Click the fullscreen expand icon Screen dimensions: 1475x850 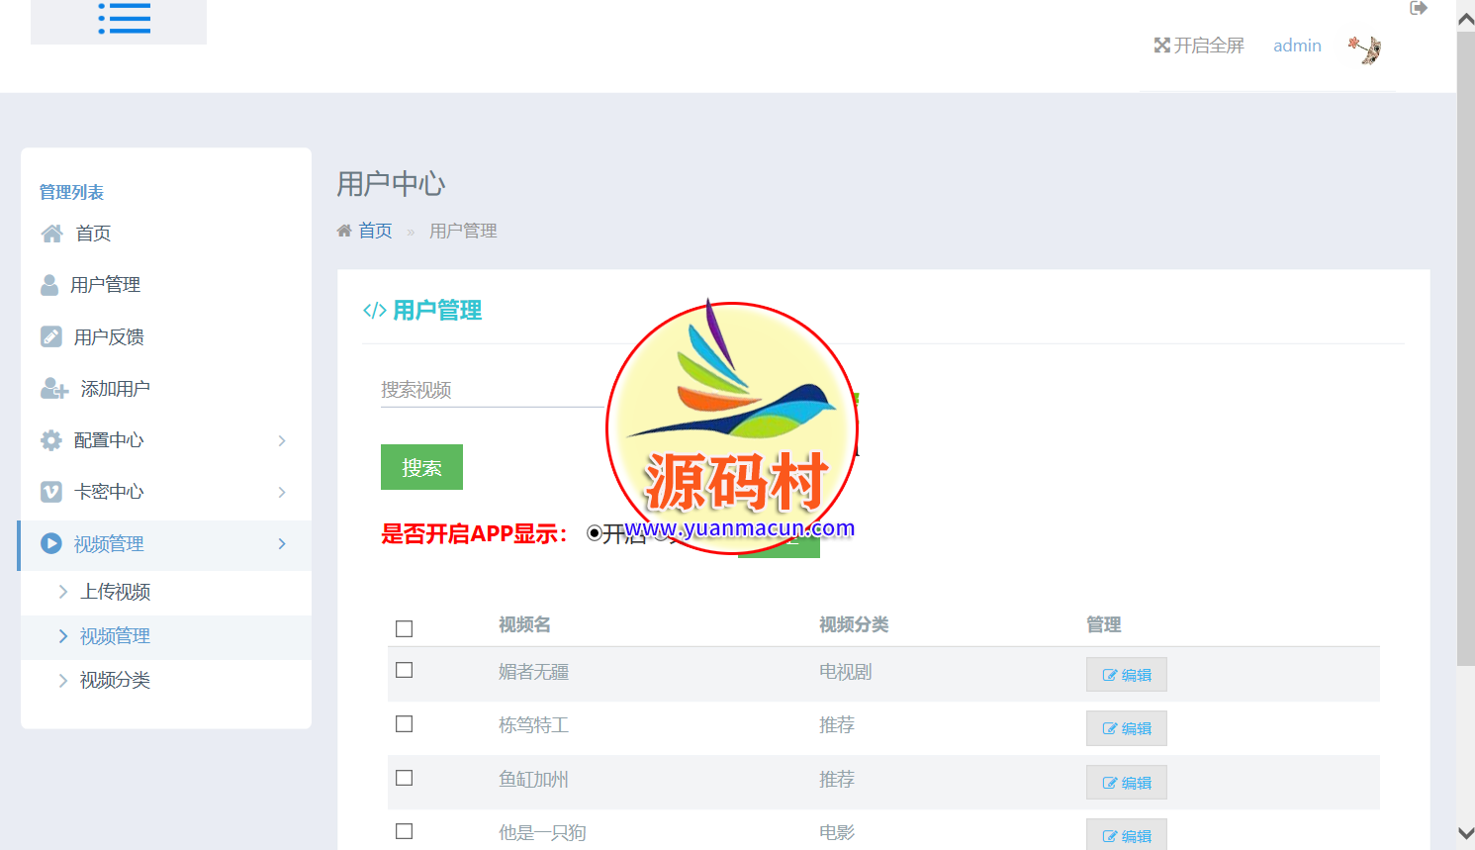(1161, 46)
